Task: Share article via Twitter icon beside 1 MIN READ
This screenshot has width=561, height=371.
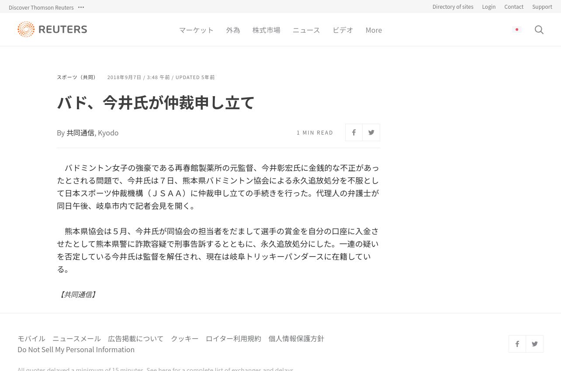Action: (x=371, y=132)
